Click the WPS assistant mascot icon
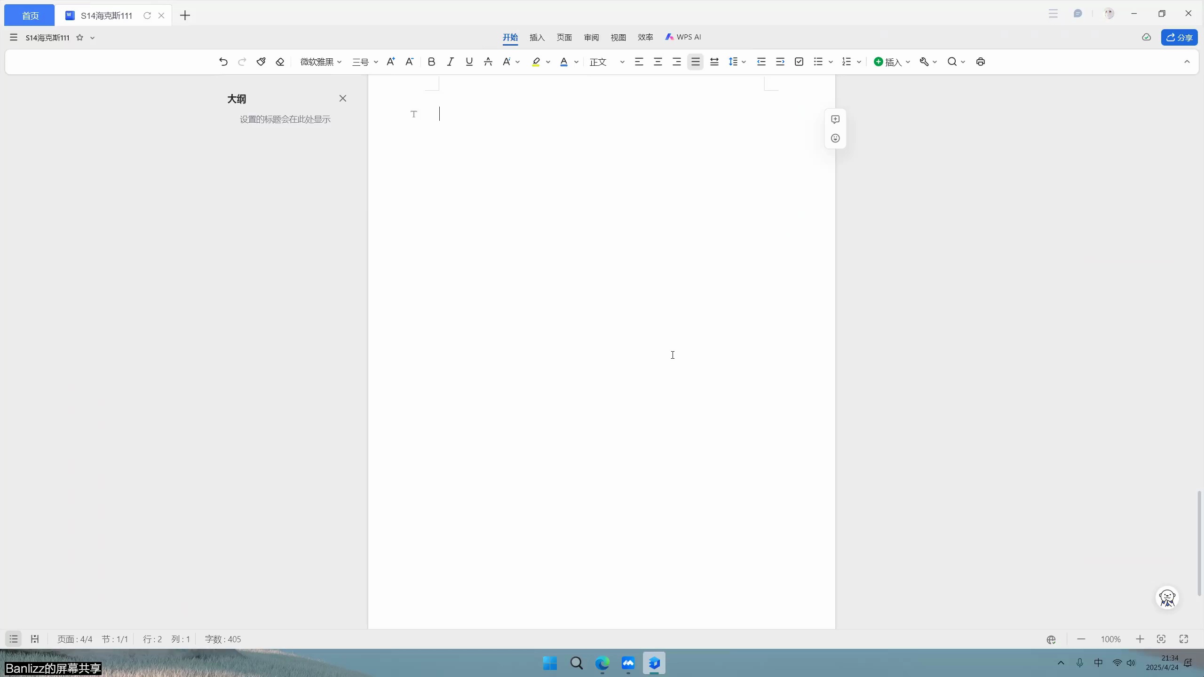This screenshot has height=677, width=1204. click(1167, 598)
